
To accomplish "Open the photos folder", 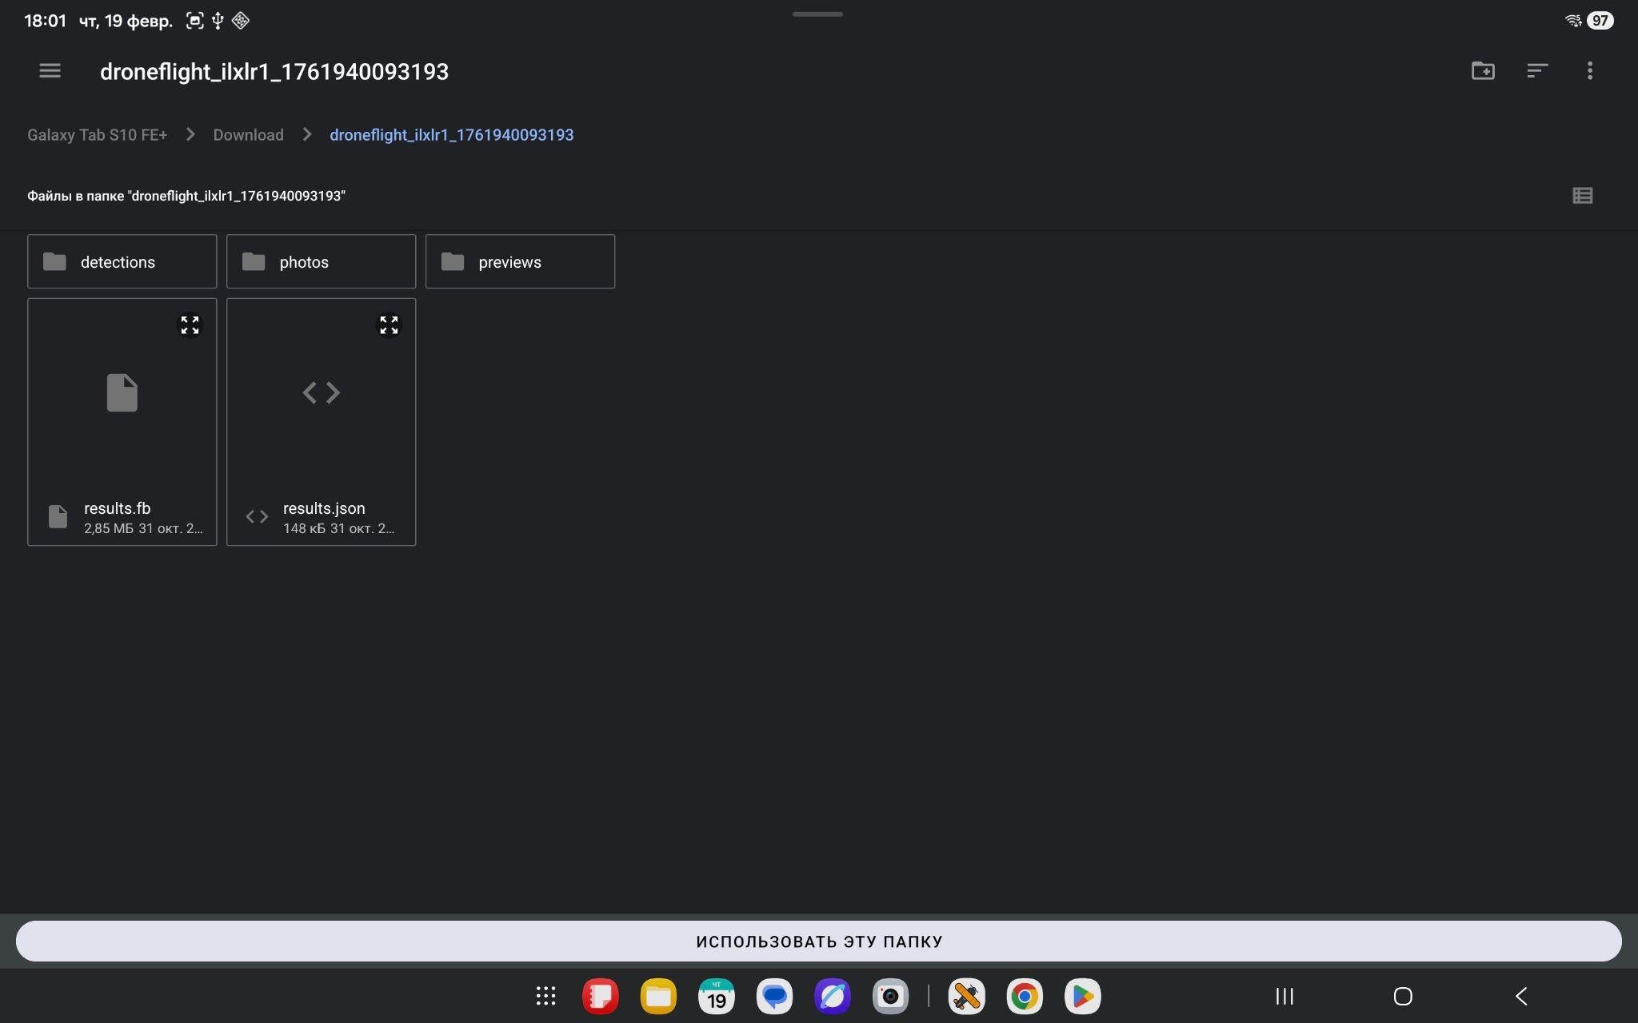I will tap(321, 261).
